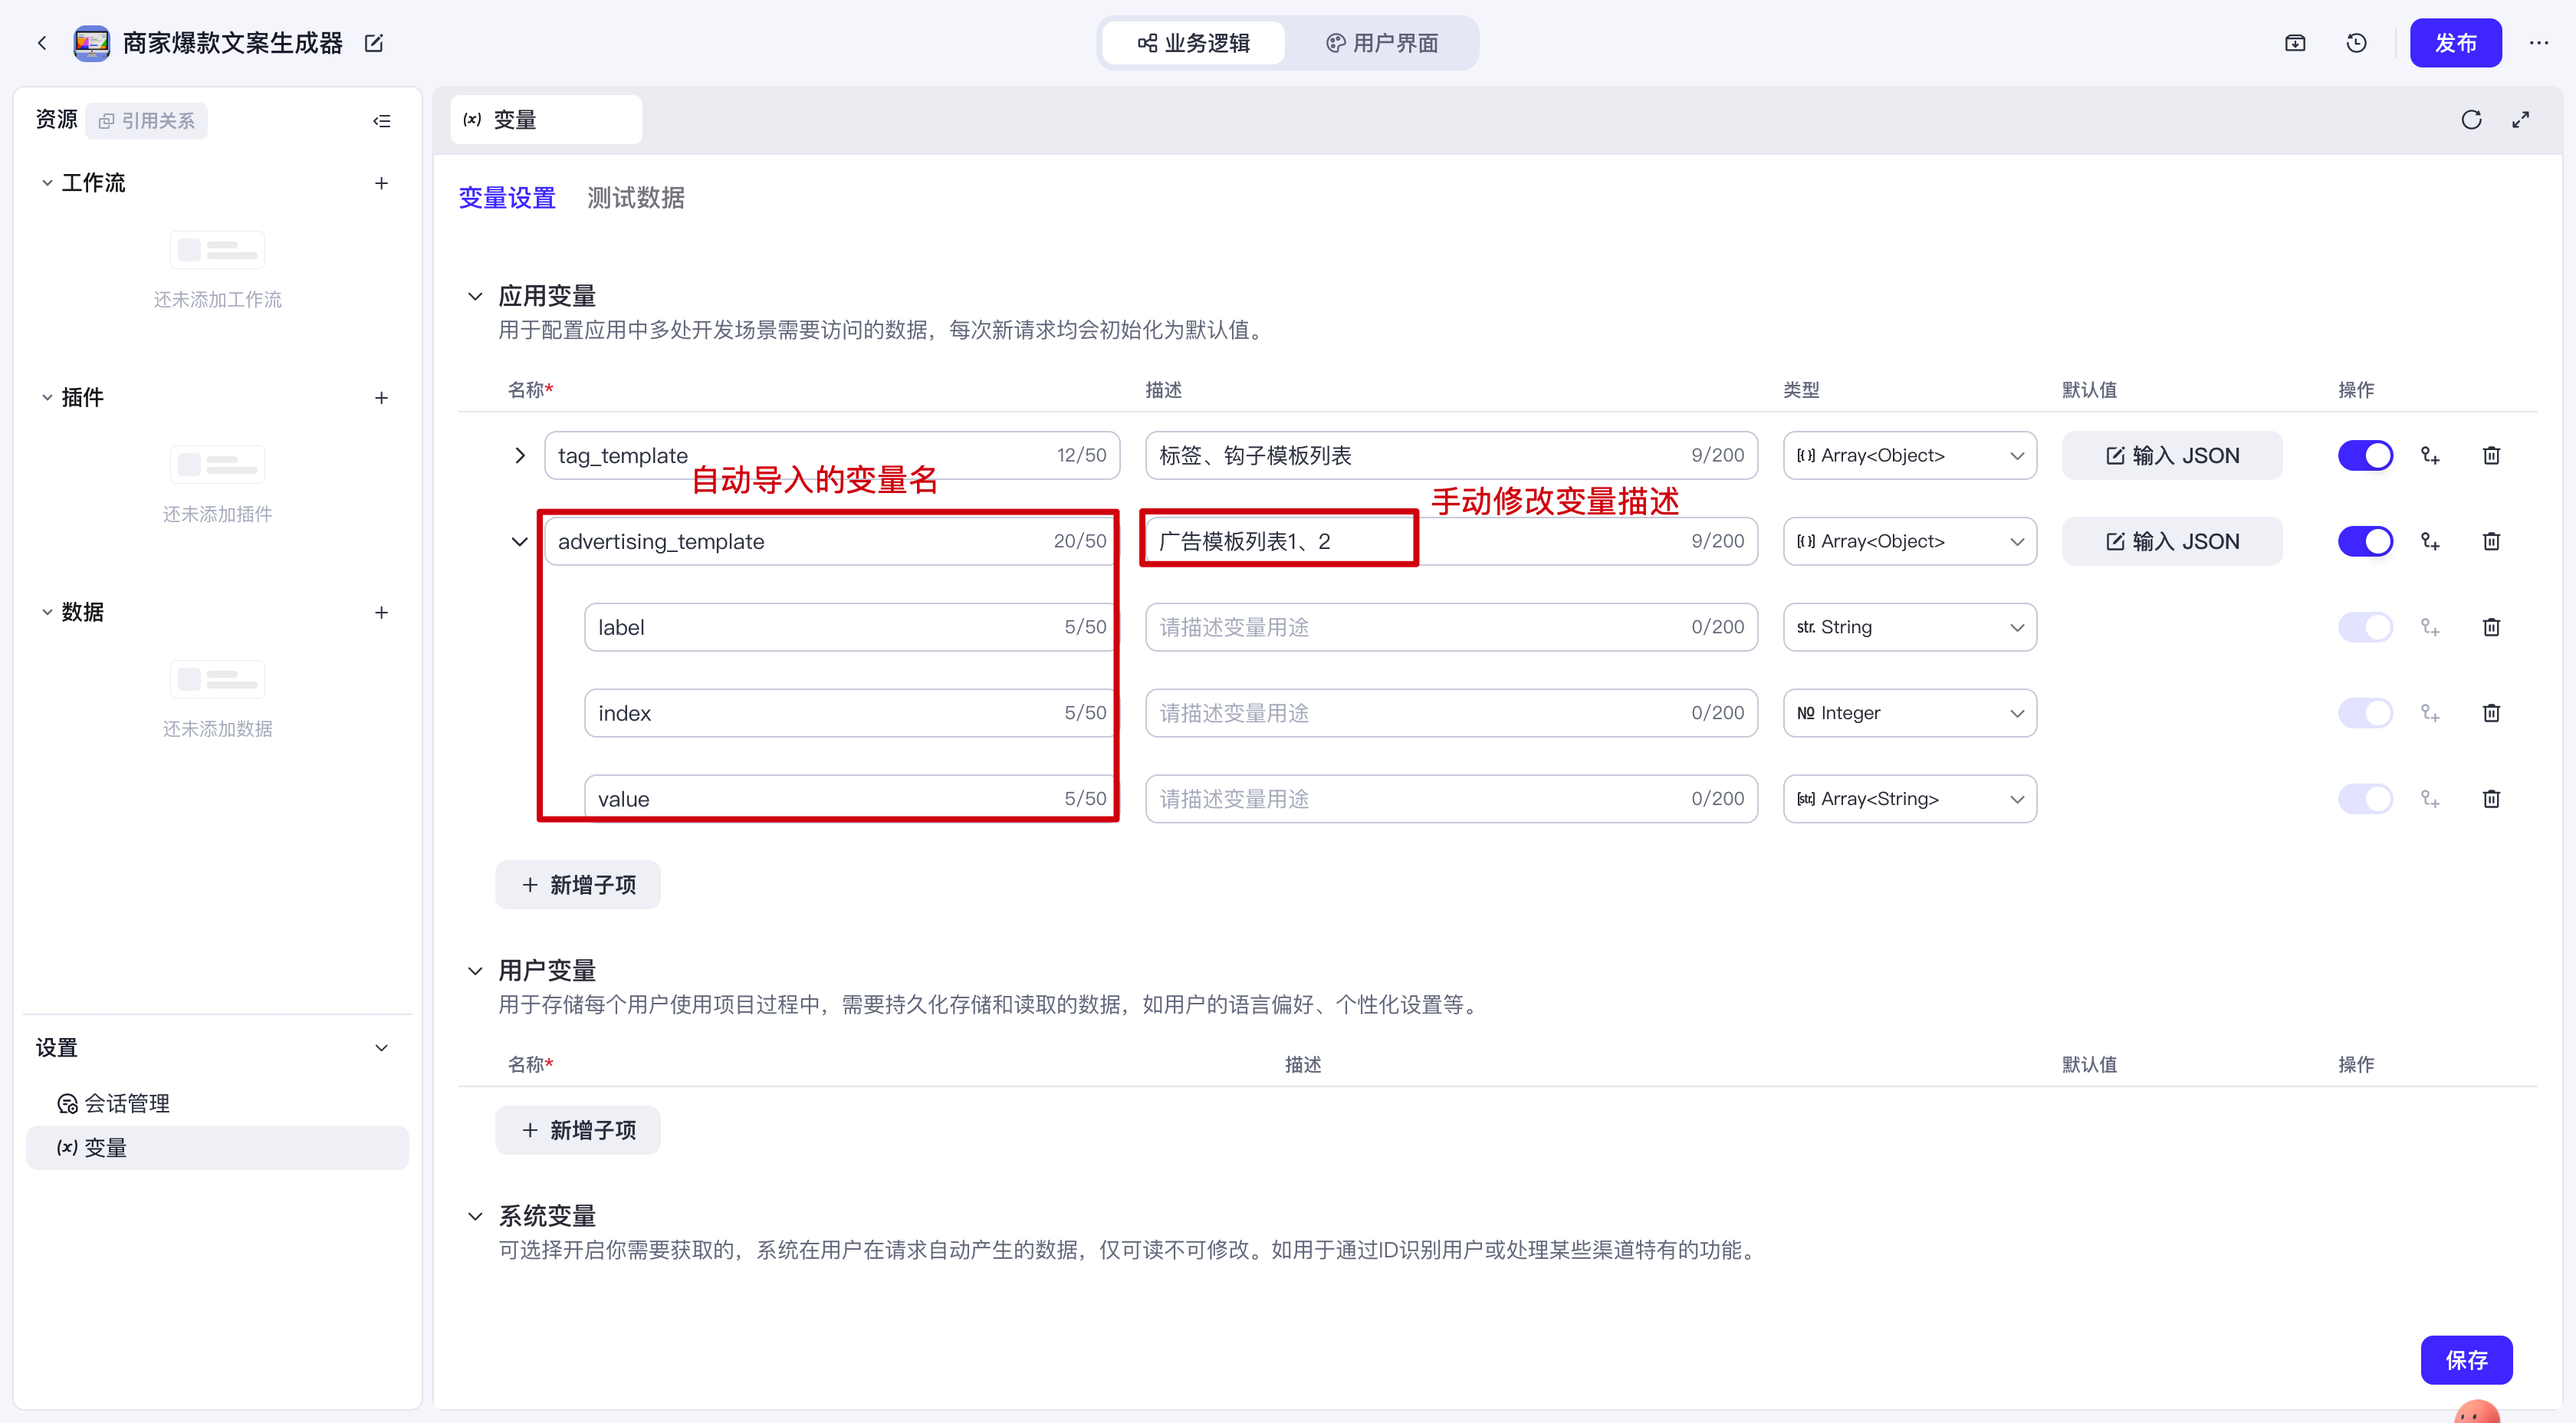Switch to the 测试数据 tab
2576x1423 pixels.
(635, 198)
